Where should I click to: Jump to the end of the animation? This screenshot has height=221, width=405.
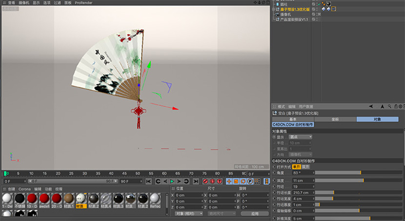pos(195,181)
